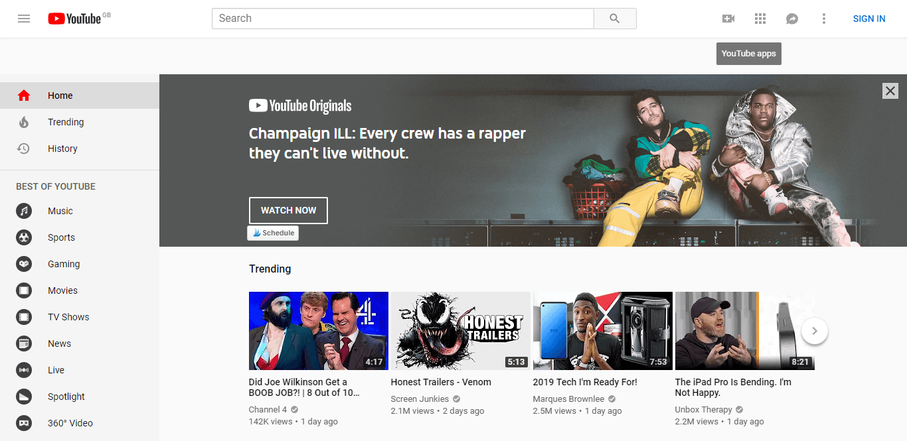Screen dimensions: 907x441
Task: Open the messages share icon
Action: (792, 19)
